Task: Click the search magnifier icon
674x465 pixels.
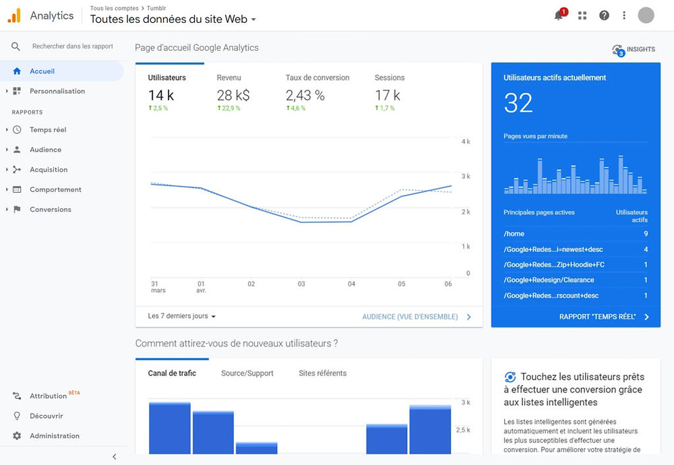Action: pos(16,46)
